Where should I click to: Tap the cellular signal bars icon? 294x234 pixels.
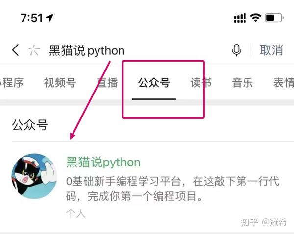(x=240, y=18)
